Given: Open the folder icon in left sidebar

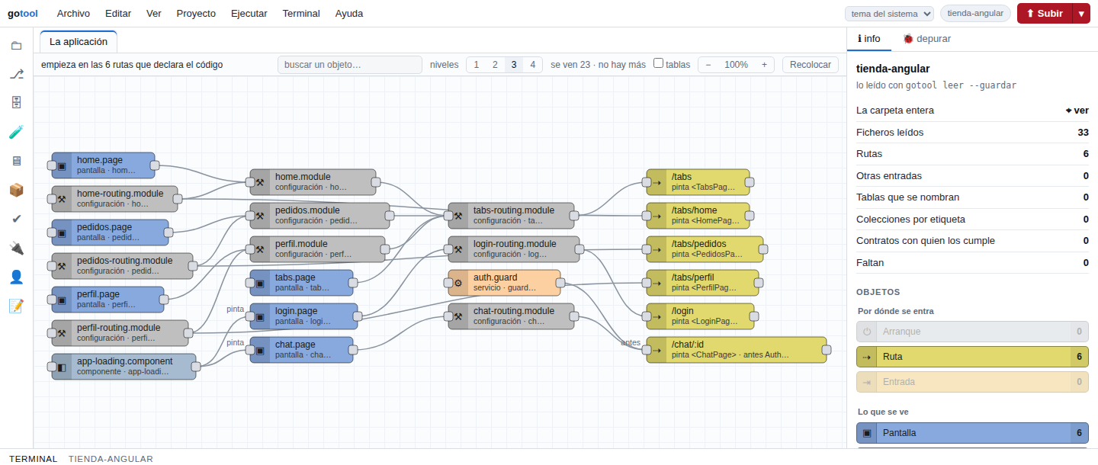Looking at the screenshot, I should pyautogui.click(x=16, y=45).
